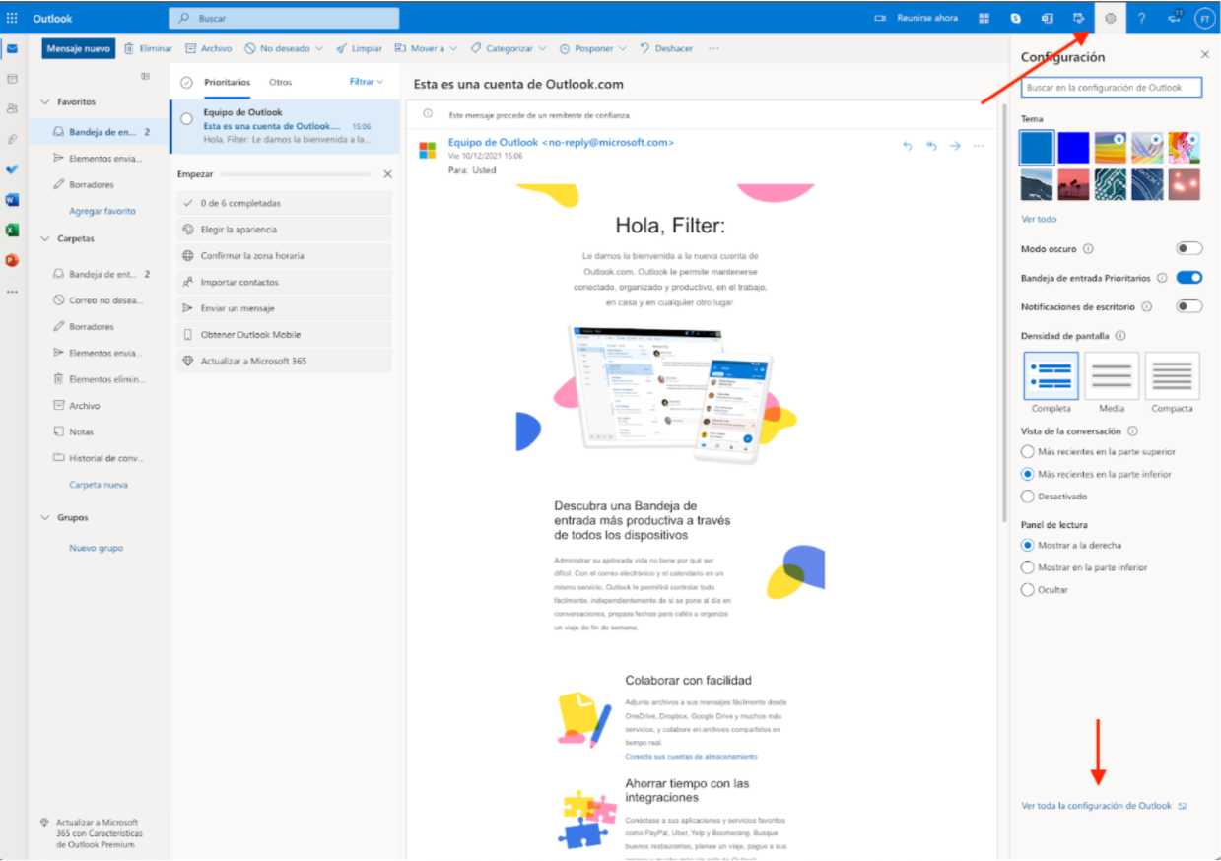1221x861 pixels.
Task: Open Excel app from left rail
Action: click(12, 230)
